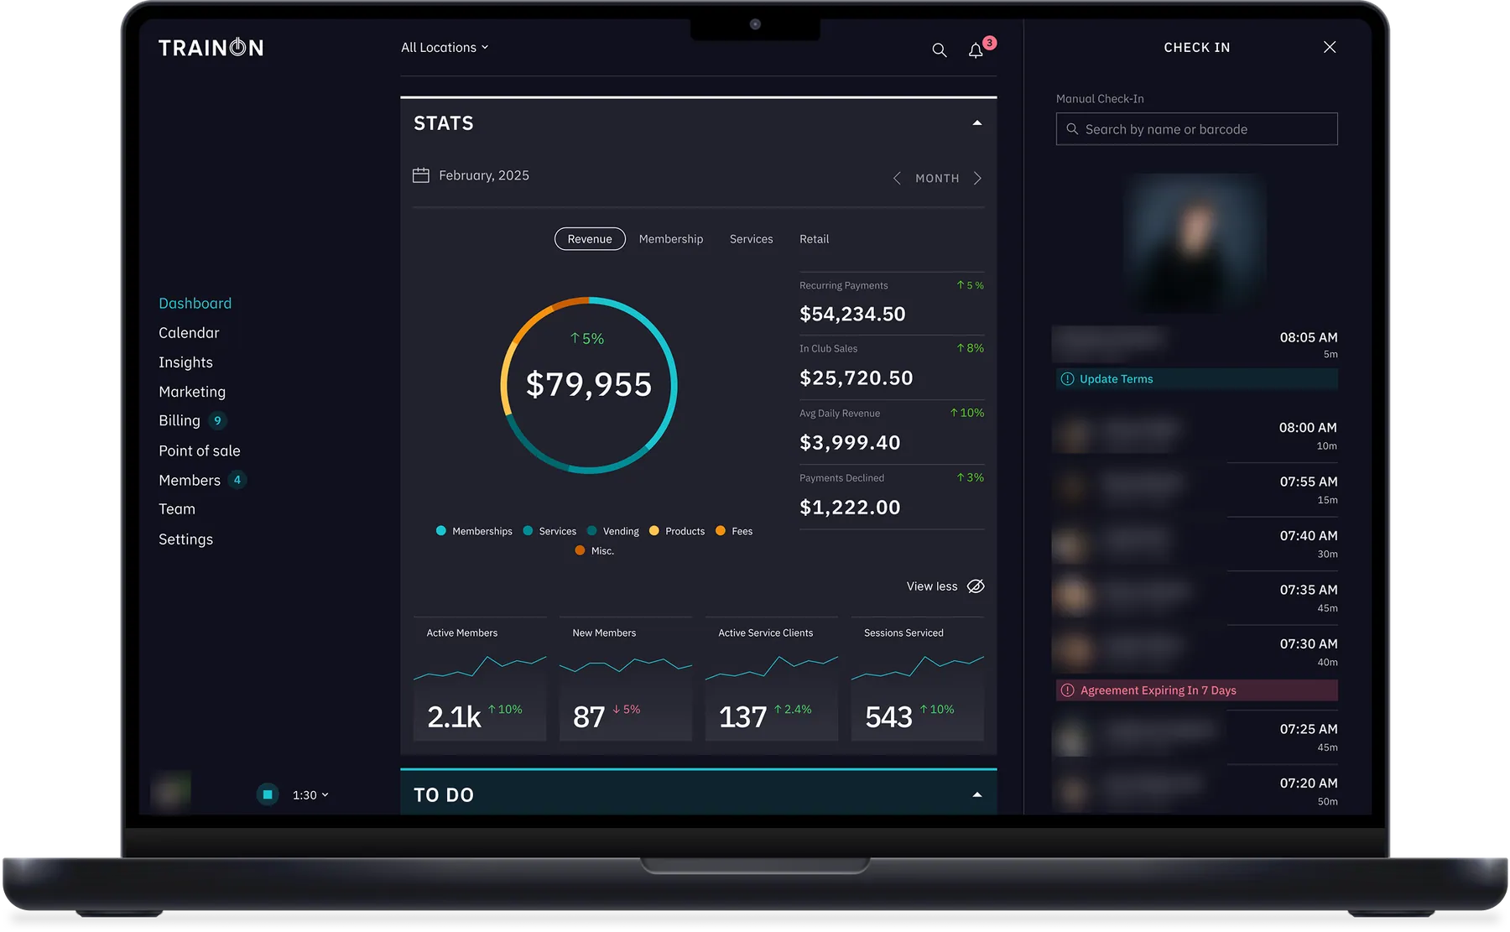Screen dimensions: 1510x932
Task: Click the Misc. orange legend swatch
Action: 580,550
